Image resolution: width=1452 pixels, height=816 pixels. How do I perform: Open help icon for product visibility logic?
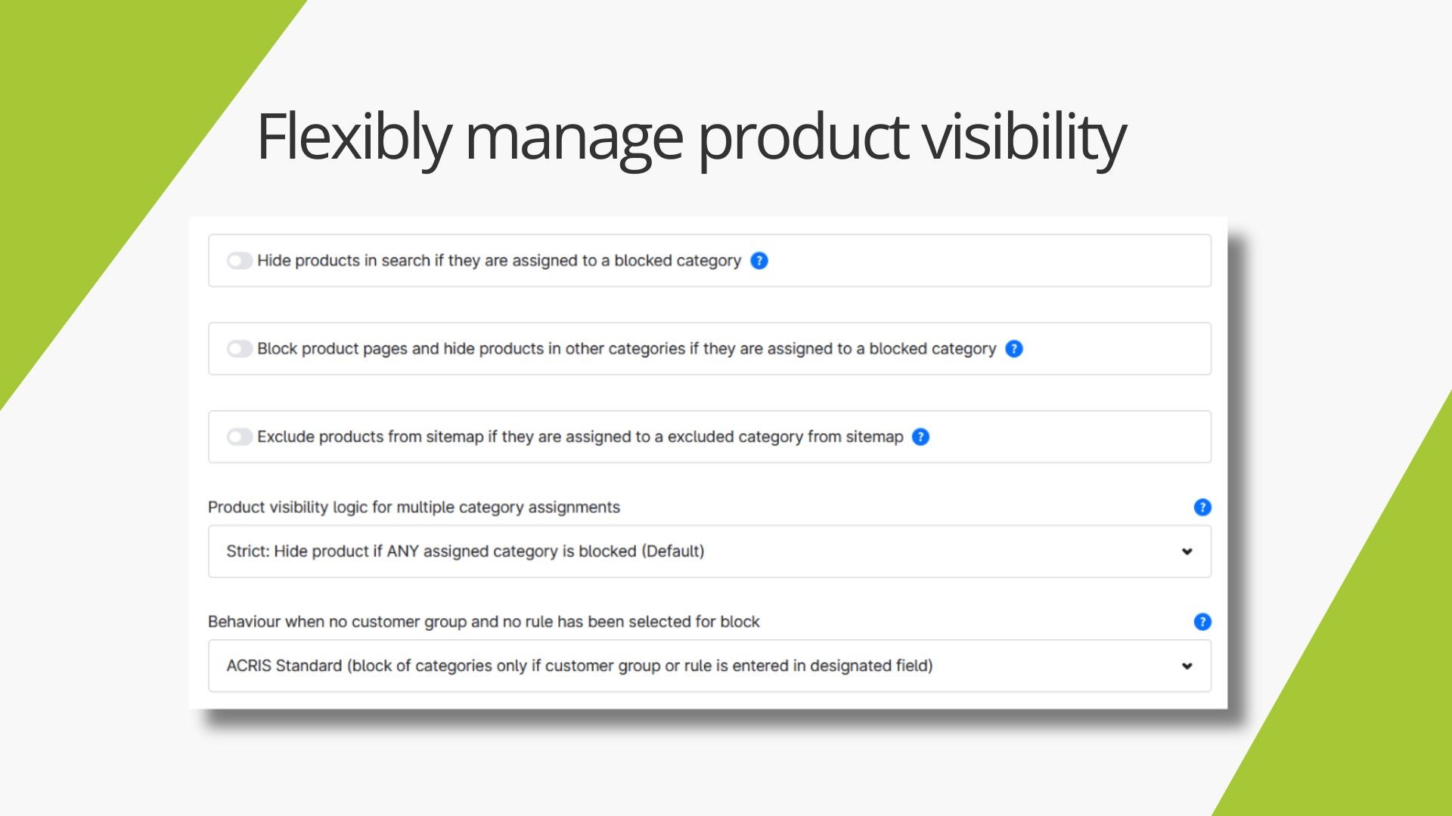(1202, 507)
